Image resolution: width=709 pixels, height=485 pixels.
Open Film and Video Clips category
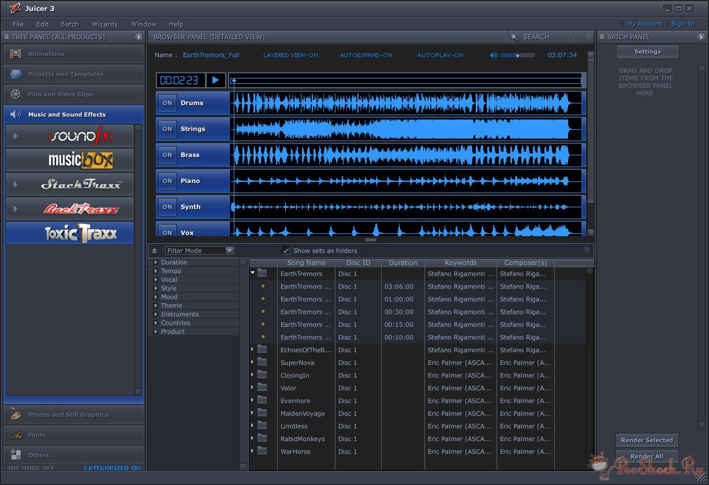point(74,94)
